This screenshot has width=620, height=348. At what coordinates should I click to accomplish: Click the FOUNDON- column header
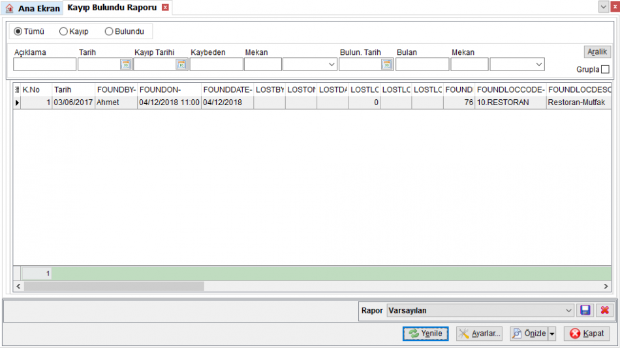pos(169,89)
